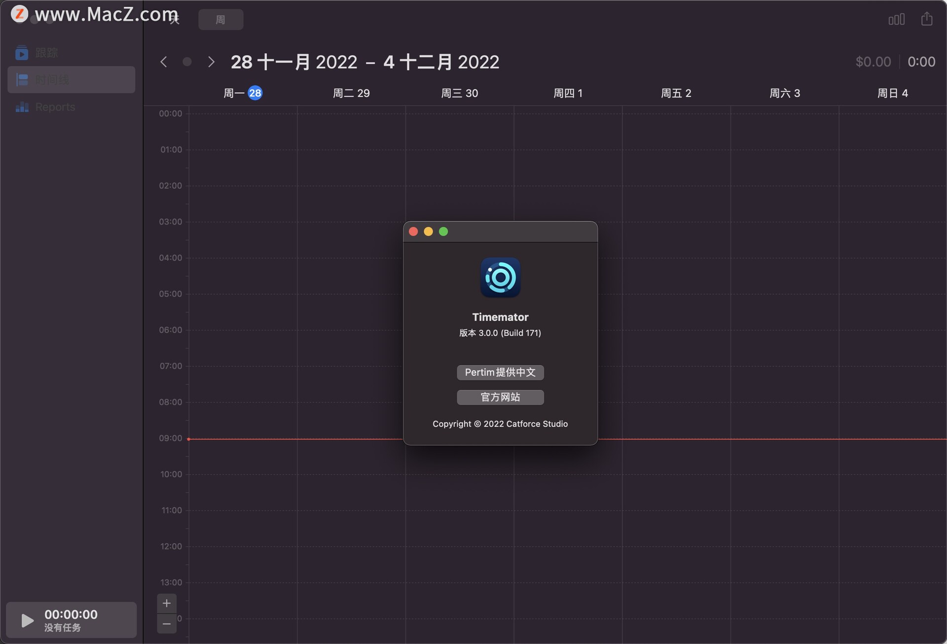Click the Copyright © 2022 Catforce Studio text
Screen dimensions: 947x644
coord(500,424)
